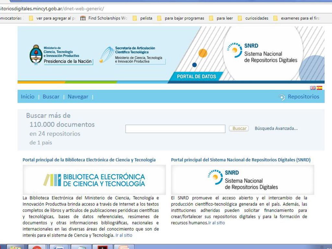Open the 'ver para agregar al p' bookmark folder
Image resolution: width=332 pixels, height=249 pixels.
click(x=52, y=18)
